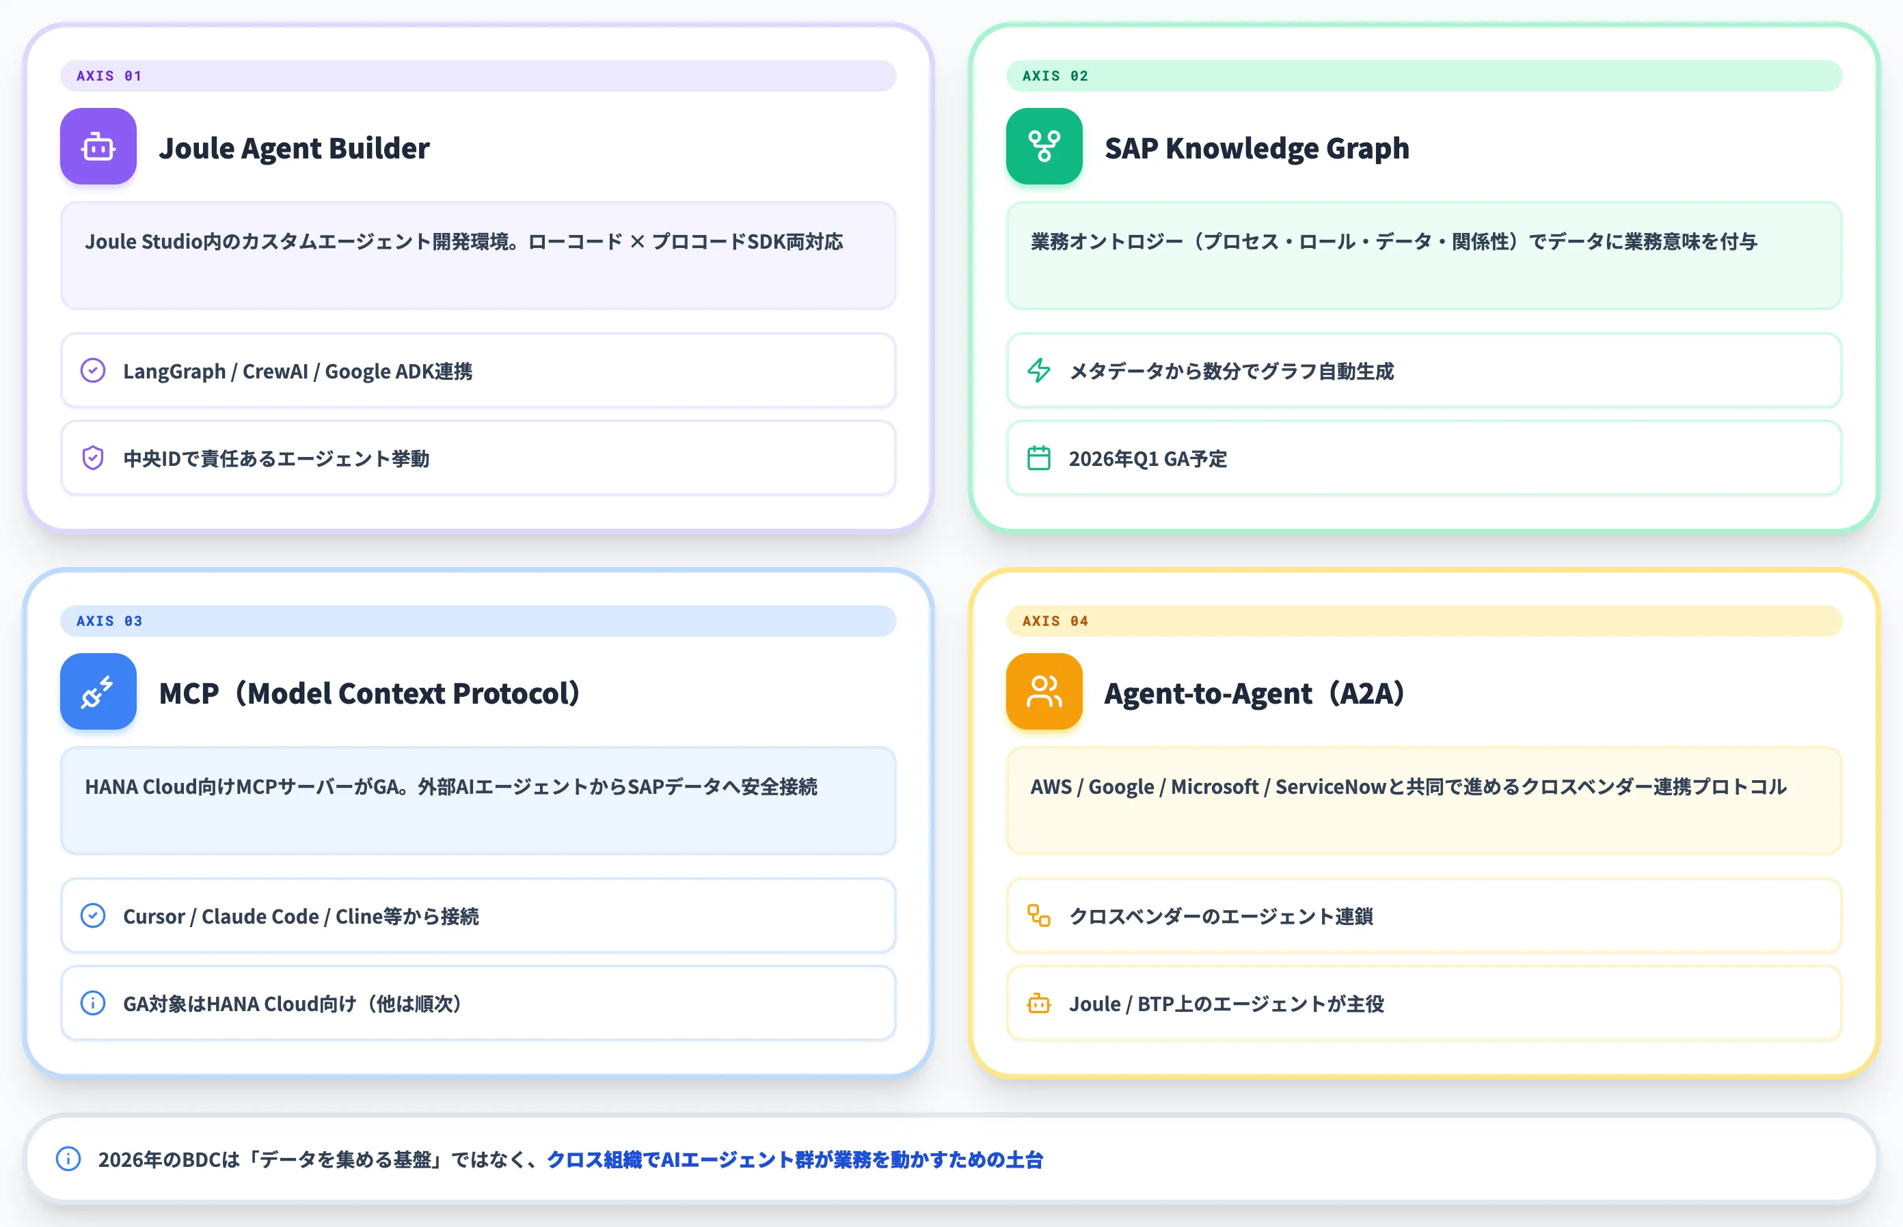The width and height of the screenshot is (1903, 1227).
Task: Click the blue highlighted クロス組織でAIエージェント群 text
Action: tap(795, 1159)
